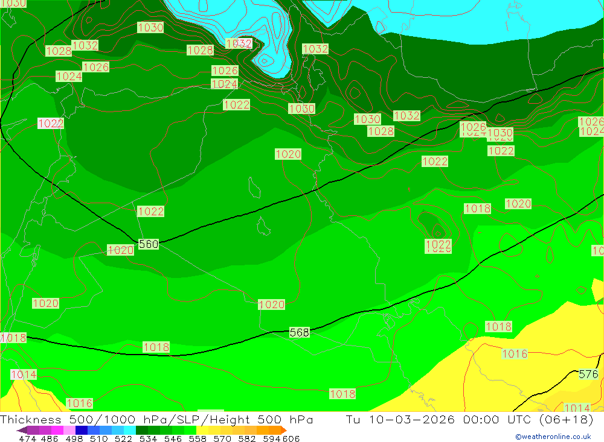The image size is (604, 442).
Task: Select the first pure yellow legend swatch
Action: click(202, 430)
